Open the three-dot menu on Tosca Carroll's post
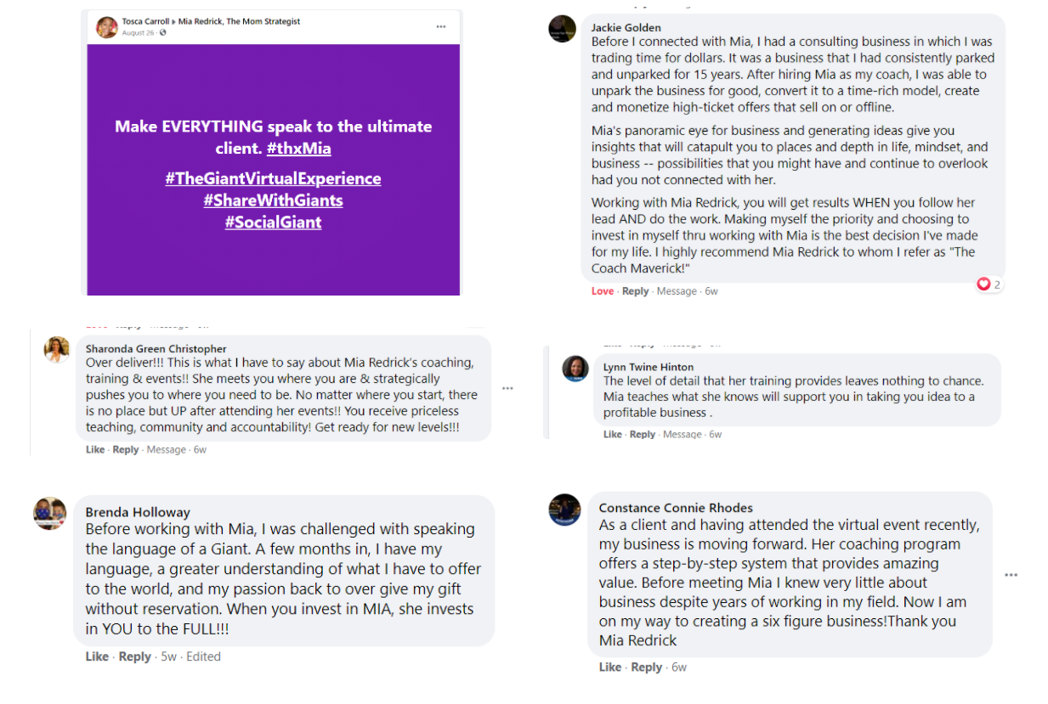 [x=441, y=26]
